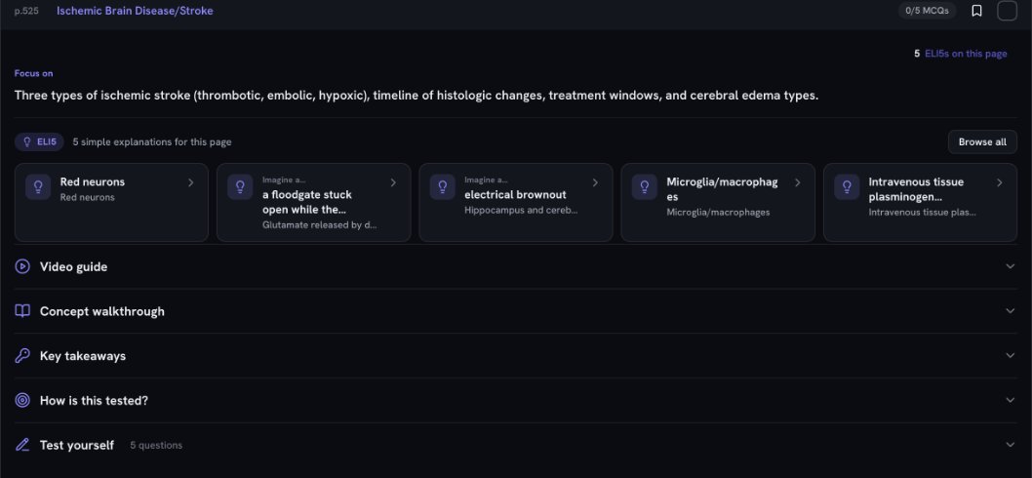
Task: Click the p.525 page number
Action: (x=26, y=11)
